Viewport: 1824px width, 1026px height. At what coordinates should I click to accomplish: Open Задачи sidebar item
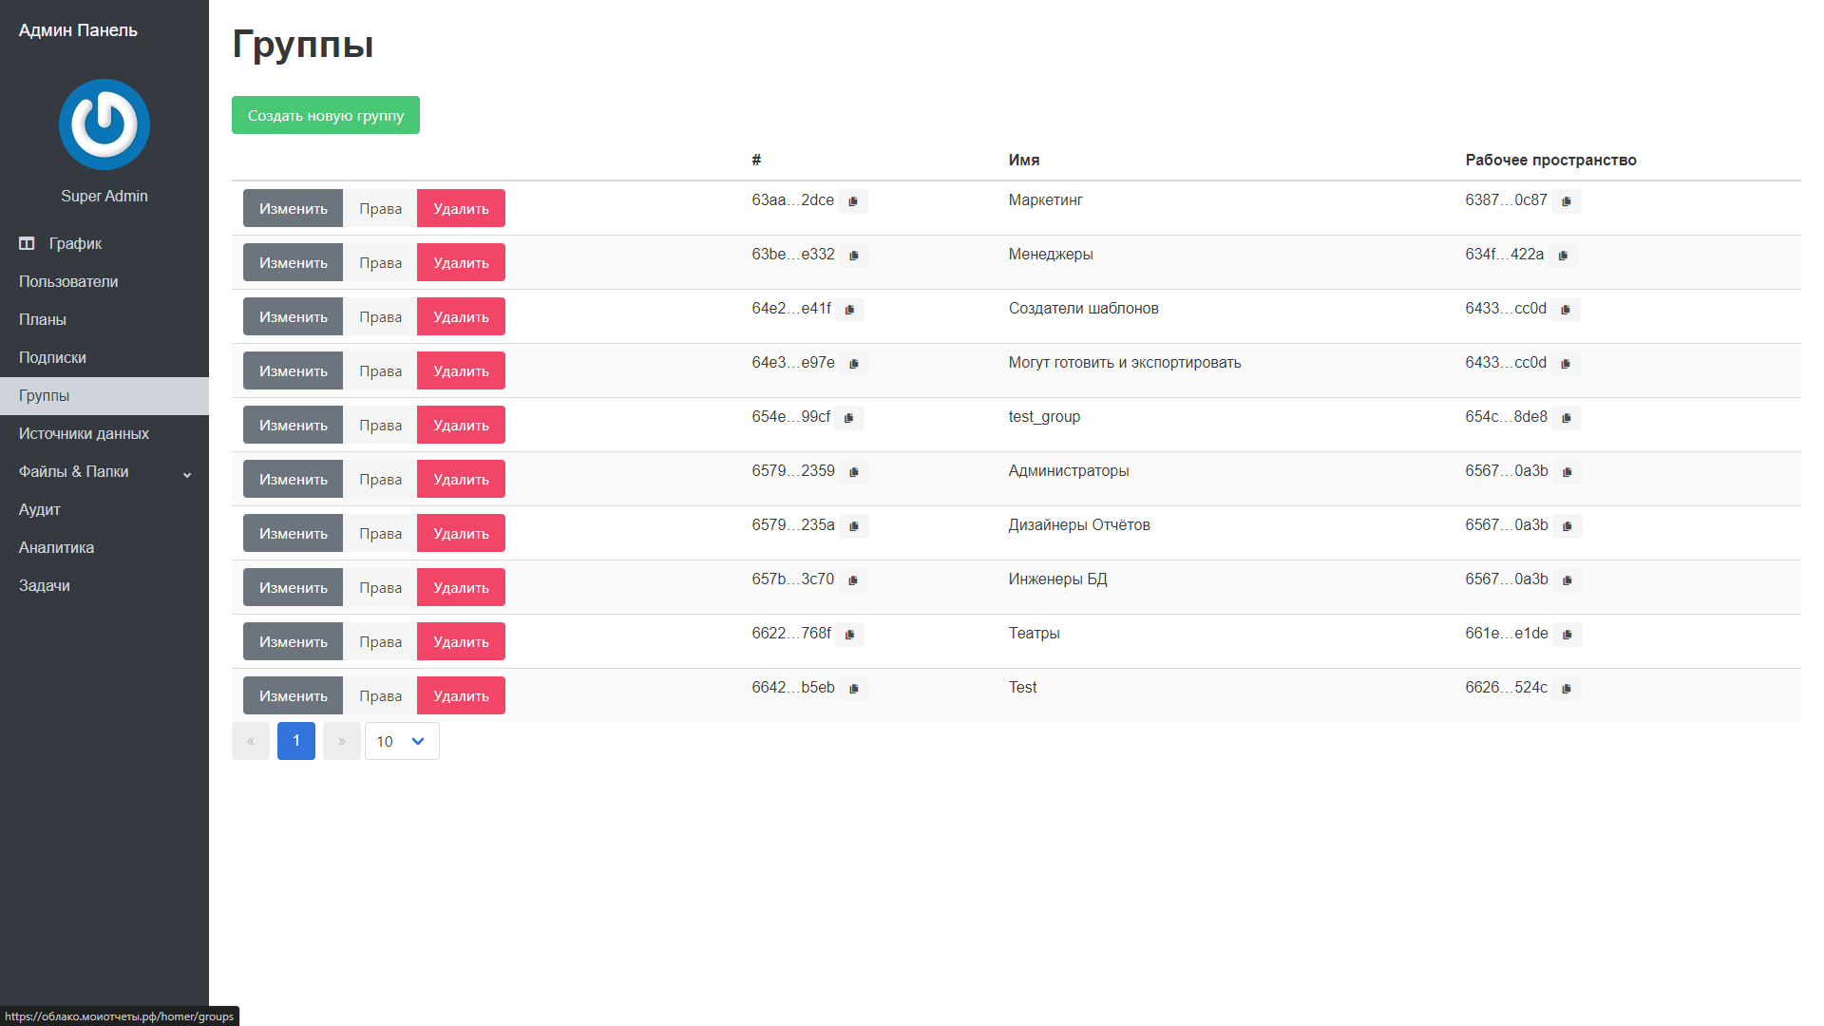[104, 586]
